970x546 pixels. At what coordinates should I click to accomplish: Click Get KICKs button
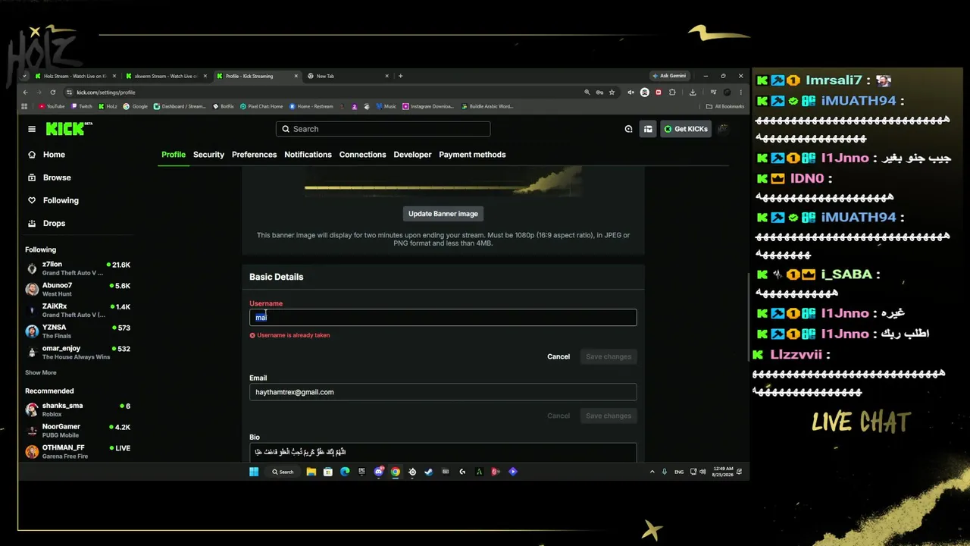pyautogui.click(x=685, y=129)
